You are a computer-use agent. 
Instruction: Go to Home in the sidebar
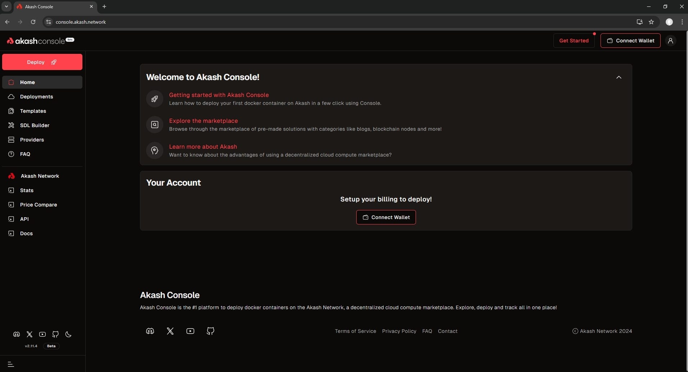tap(42, 82)
